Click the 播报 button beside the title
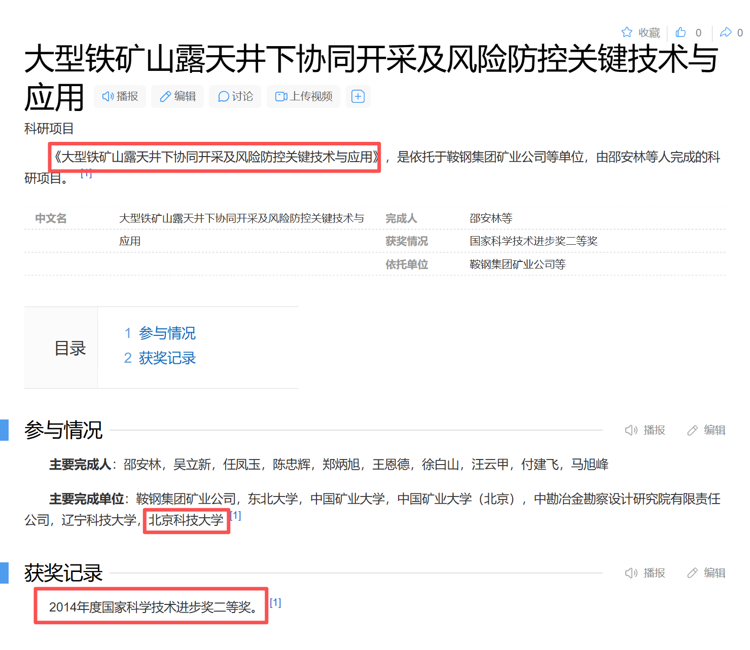 click(120, 96)
